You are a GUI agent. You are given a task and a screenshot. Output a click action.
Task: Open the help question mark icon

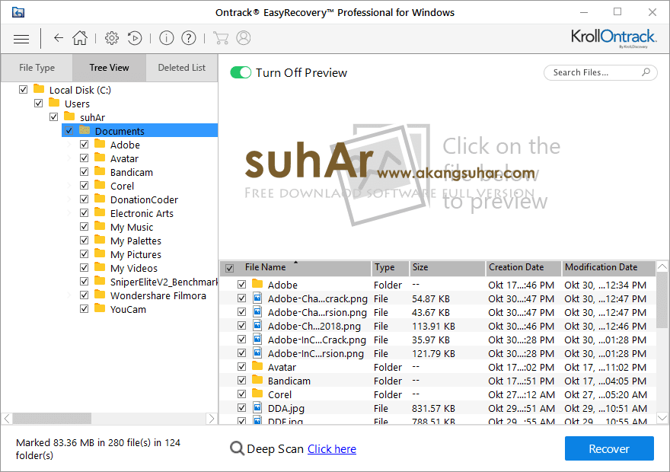tap(189, 38)
